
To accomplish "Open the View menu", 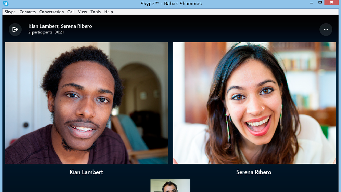I will pos(83,12).
